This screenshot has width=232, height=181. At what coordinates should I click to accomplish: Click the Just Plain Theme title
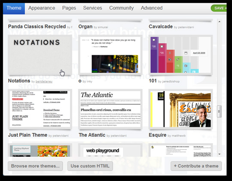coord(27,135)
